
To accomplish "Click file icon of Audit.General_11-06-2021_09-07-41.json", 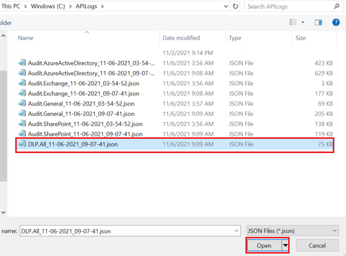I will pyautogui.click(x=22, y=113).
